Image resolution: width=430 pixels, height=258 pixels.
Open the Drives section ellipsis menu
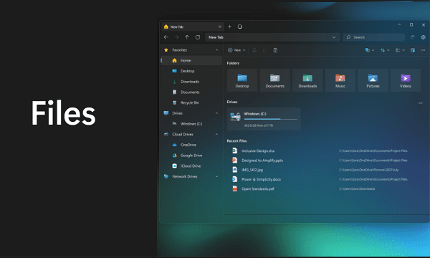pos(421,103)
